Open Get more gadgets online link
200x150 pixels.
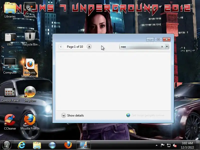(145, 115)
